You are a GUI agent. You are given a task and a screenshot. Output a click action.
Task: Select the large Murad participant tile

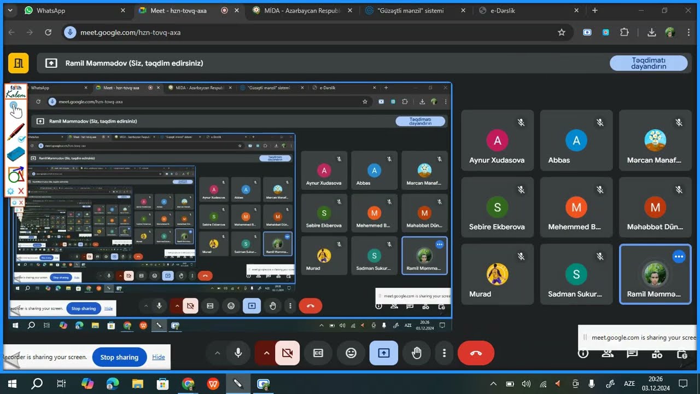point(497,274)
